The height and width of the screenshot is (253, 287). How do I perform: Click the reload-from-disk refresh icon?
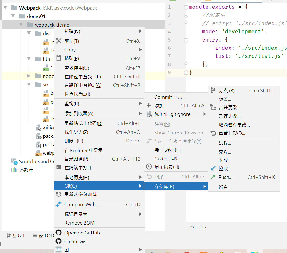pos(58,194)
